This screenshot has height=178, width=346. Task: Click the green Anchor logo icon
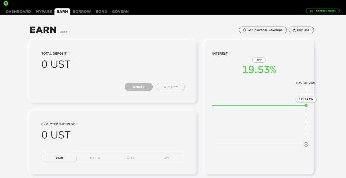[6, 3]
